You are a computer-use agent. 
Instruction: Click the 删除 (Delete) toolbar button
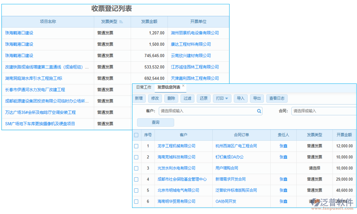coord(171,98)
